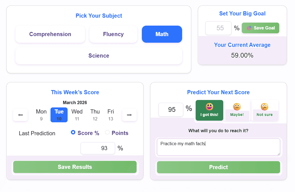Screen dimensions: 295x192
Task: Click the big goal percentage field
Action: tap(218, 28)
